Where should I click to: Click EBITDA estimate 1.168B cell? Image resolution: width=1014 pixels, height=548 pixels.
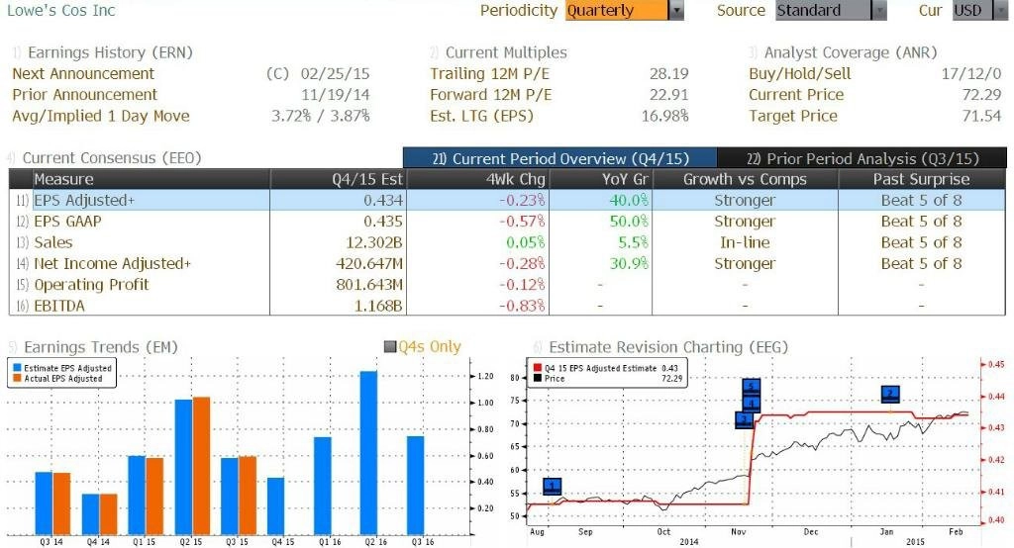[x=379, y=306]
